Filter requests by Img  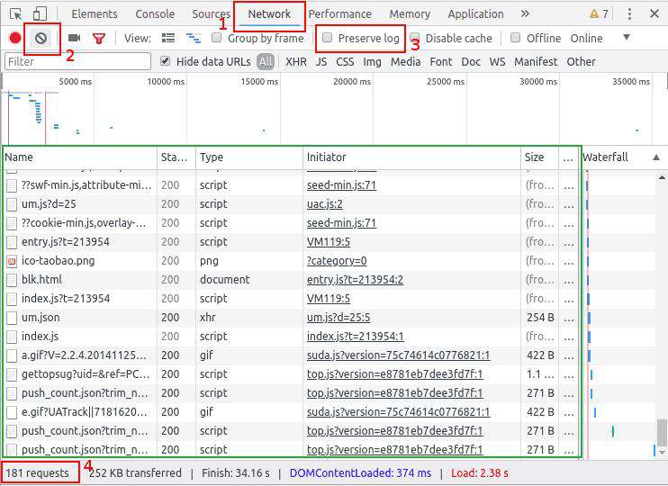372,62
